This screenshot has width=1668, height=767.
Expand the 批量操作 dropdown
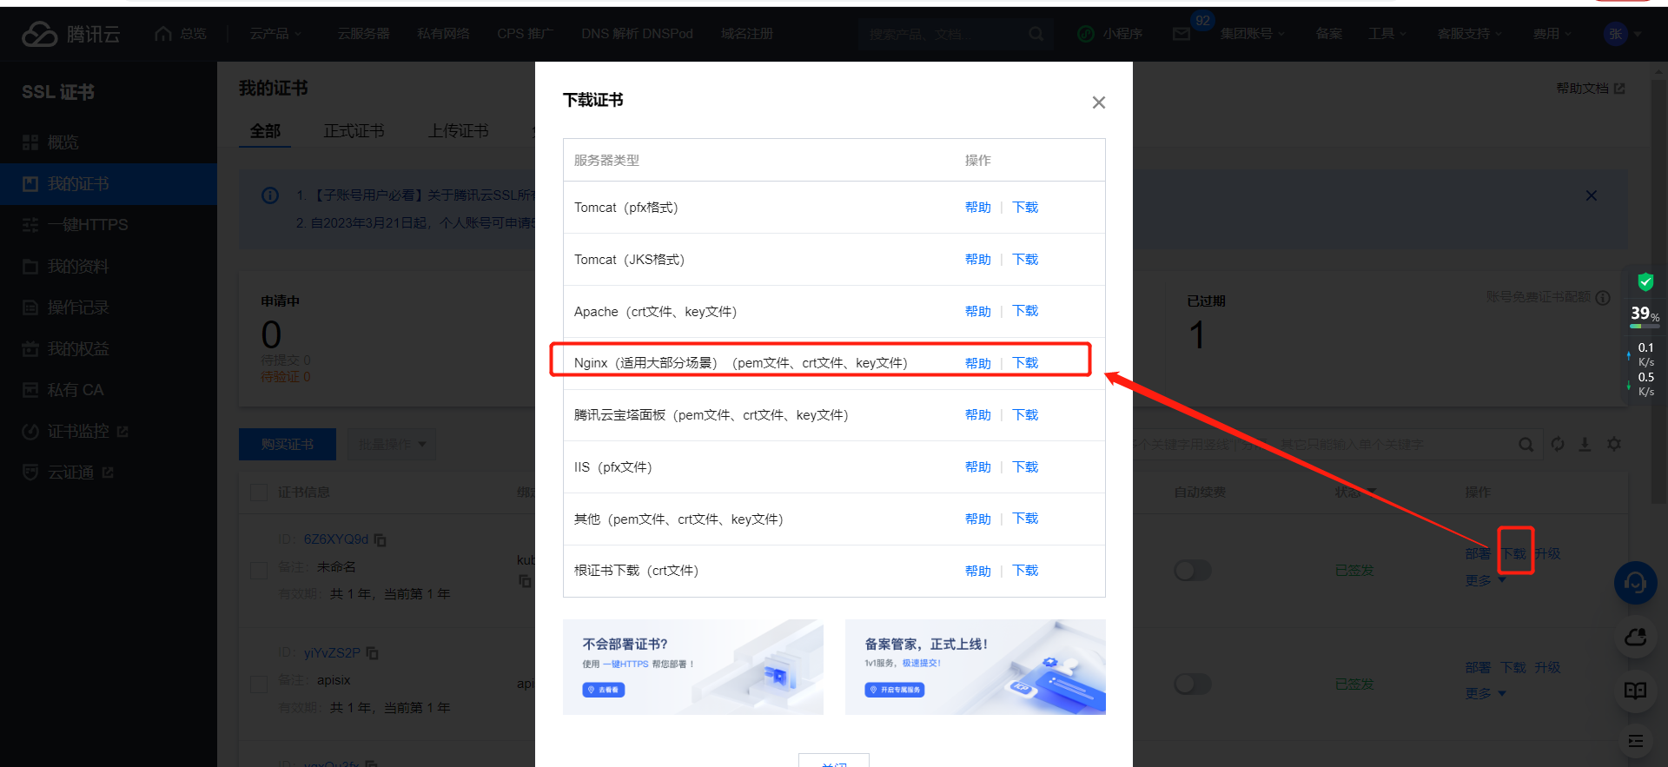click(x=392, y=444)
